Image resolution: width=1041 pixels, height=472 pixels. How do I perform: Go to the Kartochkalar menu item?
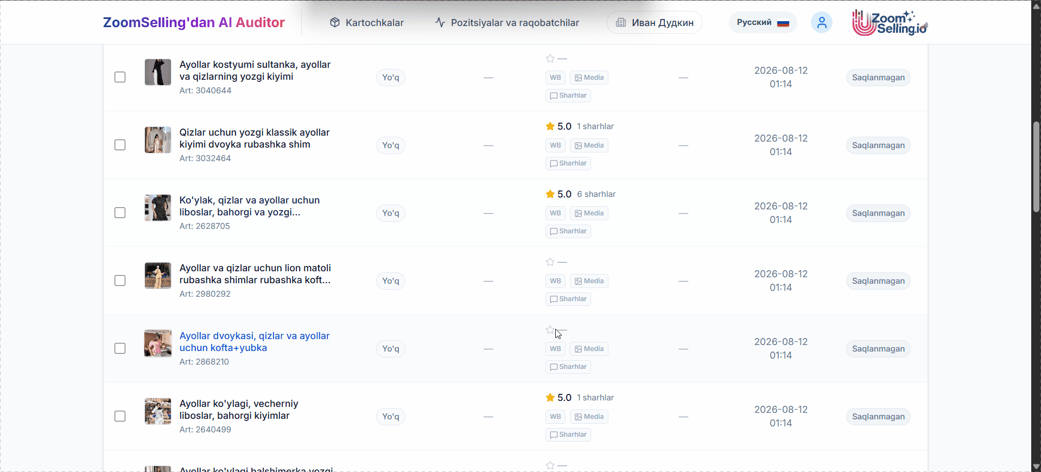tap(367, 22)
